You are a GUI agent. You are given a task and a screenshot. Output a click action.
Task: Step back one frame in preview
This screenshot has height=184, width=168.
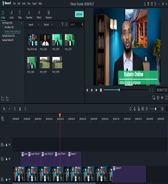pos(87,90)
